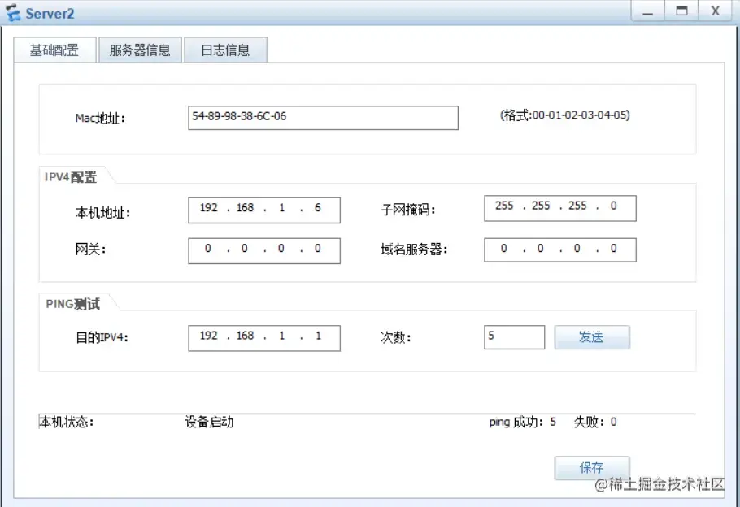Close the Server2 window
The height and width of the screenshot is (507, 740).
click(716, 11)
